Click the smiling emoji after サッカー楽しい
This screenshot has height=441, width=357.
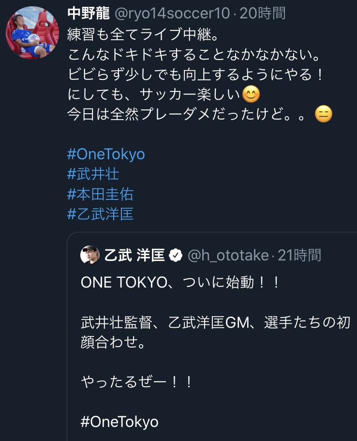pos(251,93)
